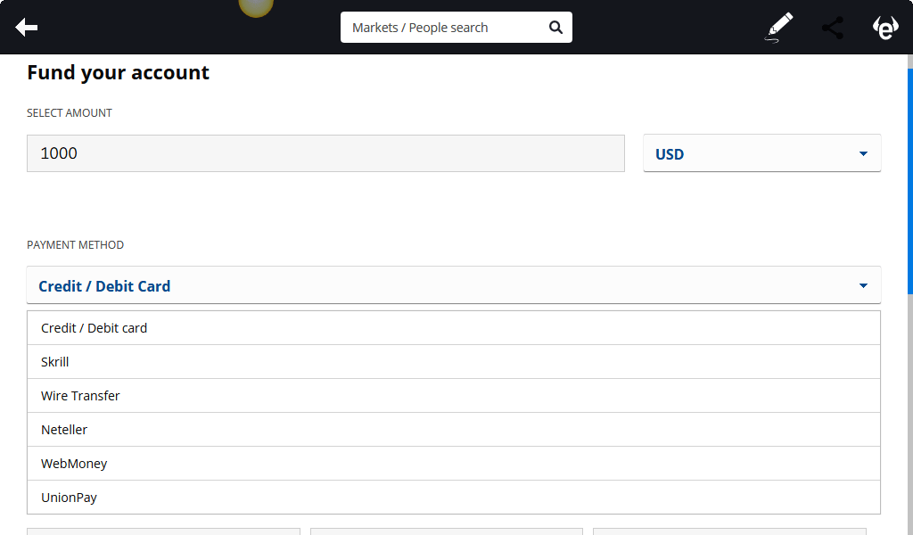Go back using the left arrow icon
This screenshot has width=913, height=535.
click(x=26, y=28)
